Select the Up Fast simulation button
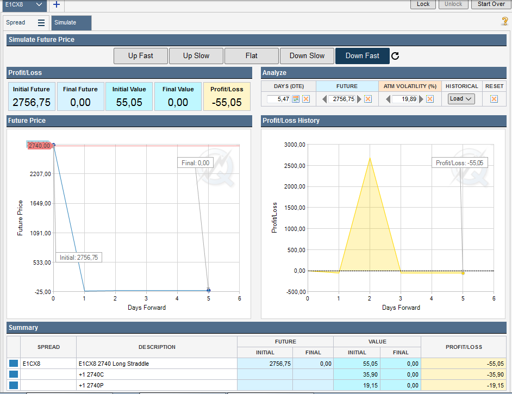Viewport: 512px width, 394px height. point(141,56)
